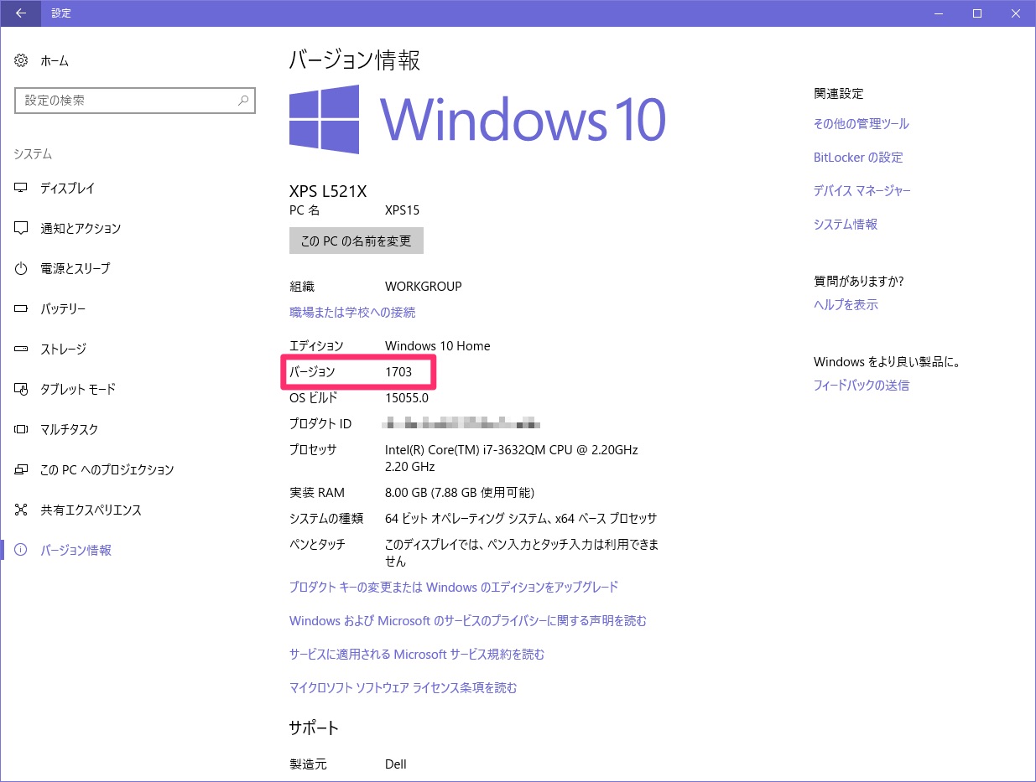The image size is (1036, 782).
Task: Click the search magnifier icon
Action: pos(242,101)
